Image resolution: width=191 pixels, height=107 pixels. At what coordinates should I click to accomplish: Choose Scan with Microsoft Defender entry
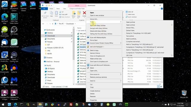click(104, 65)
